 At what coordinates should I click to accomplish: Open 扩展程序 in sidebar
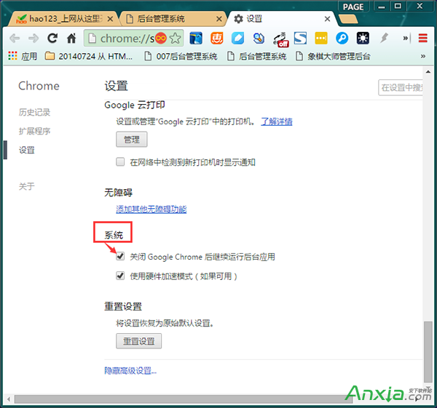coord(34,131)
